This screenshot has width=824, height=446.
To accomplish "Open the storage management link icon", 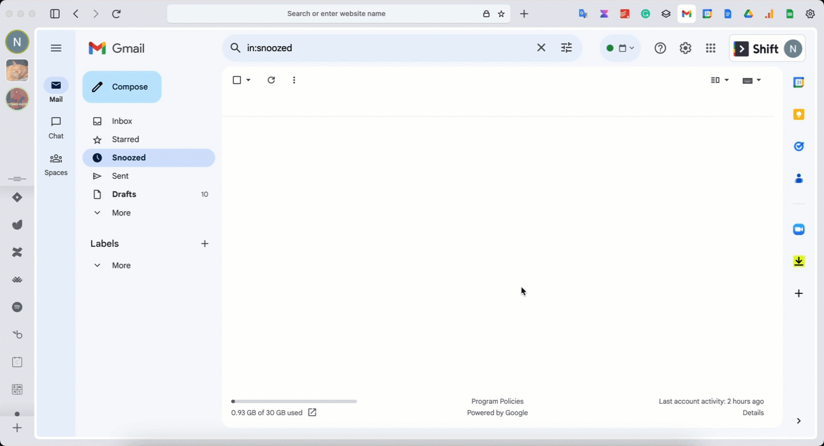I will click(312, 412).
